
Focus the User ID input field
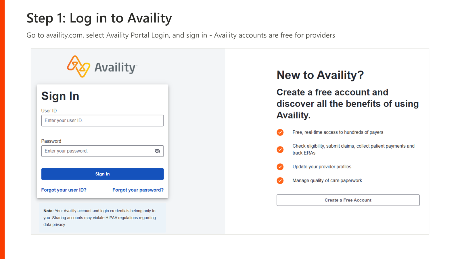tap(102, 121)
